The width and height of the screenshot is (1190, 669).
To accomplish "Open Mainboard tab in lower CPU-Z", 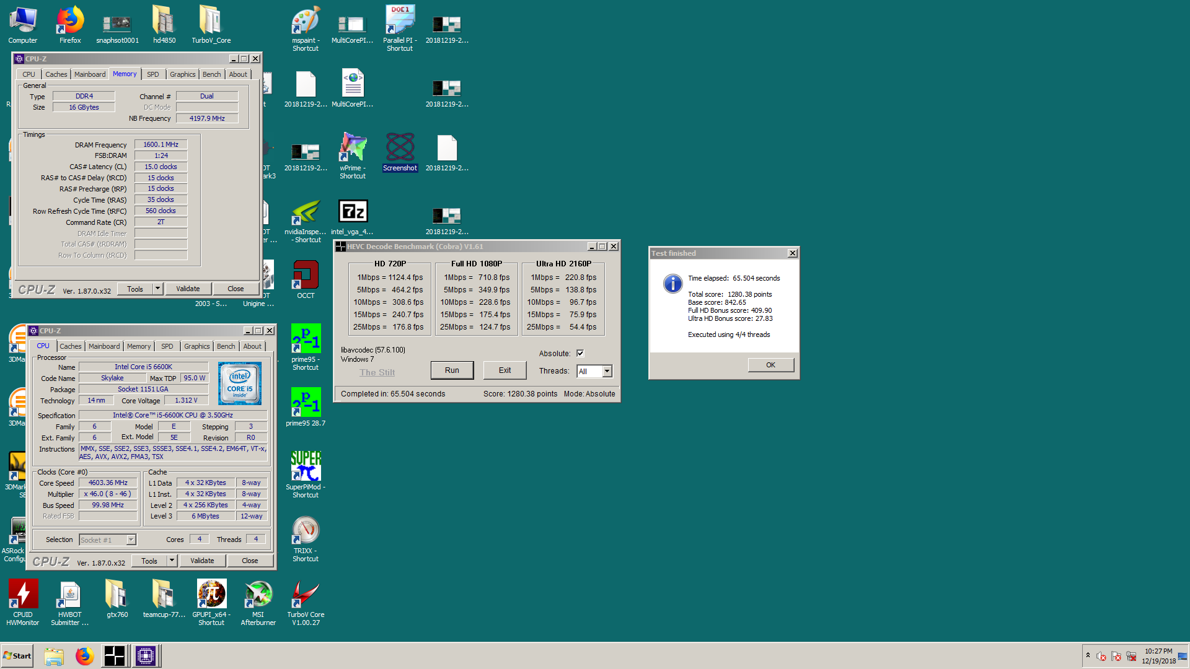I will pyautogui.click(x=104, y=346).
